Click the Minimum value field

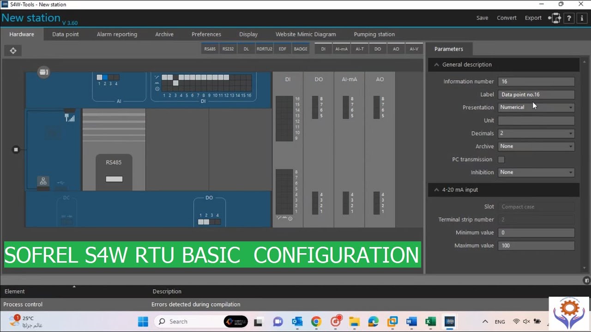536,233
